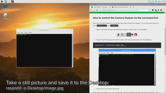Open Tabs menu in the front terminal

pos(26,33)
